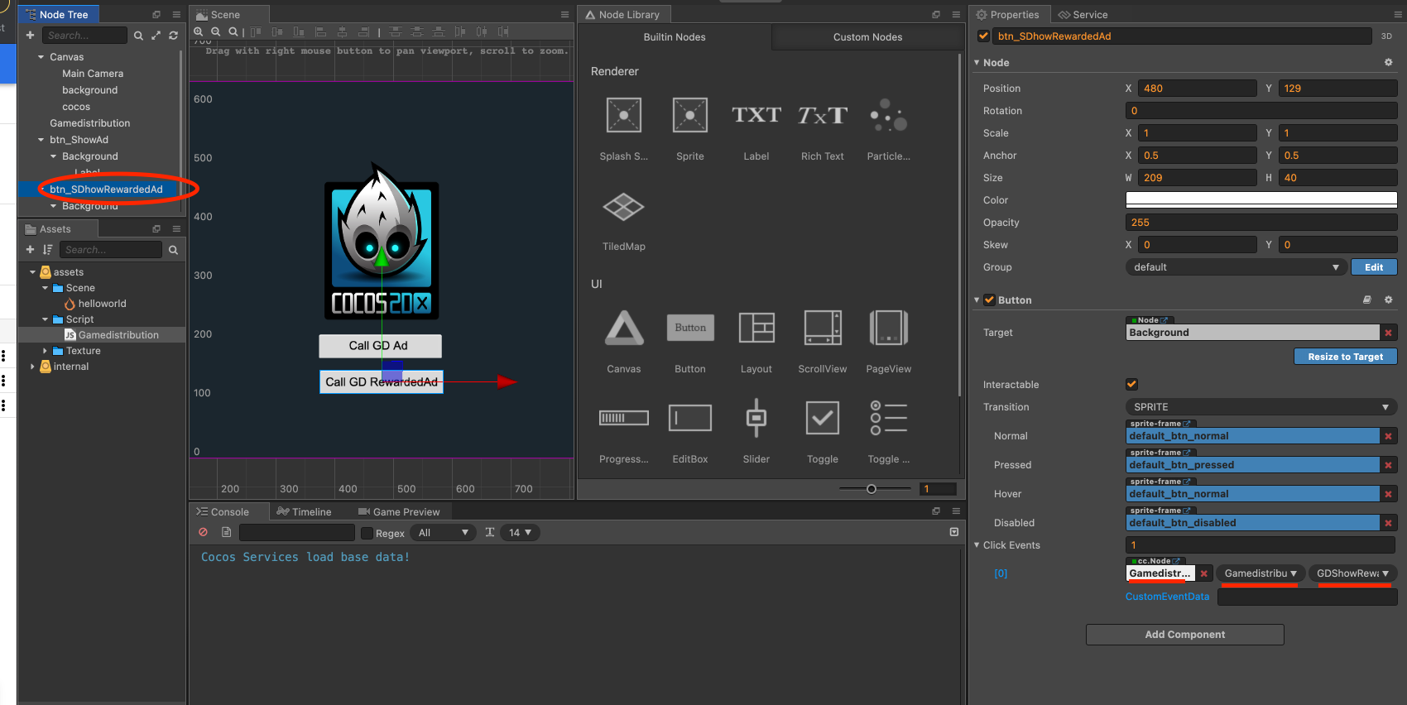Collapse the Canvas tree node
The width and height of the screenshot is (1407, 705).
pyautogui.click(x=41, y=57)
